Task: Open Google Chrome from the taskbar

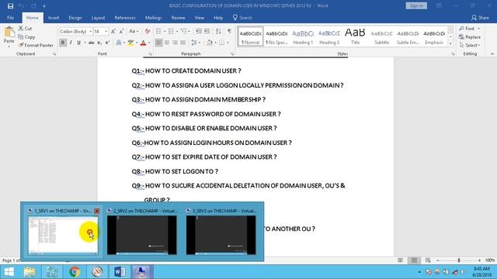Action: click(x=75, y=272)
